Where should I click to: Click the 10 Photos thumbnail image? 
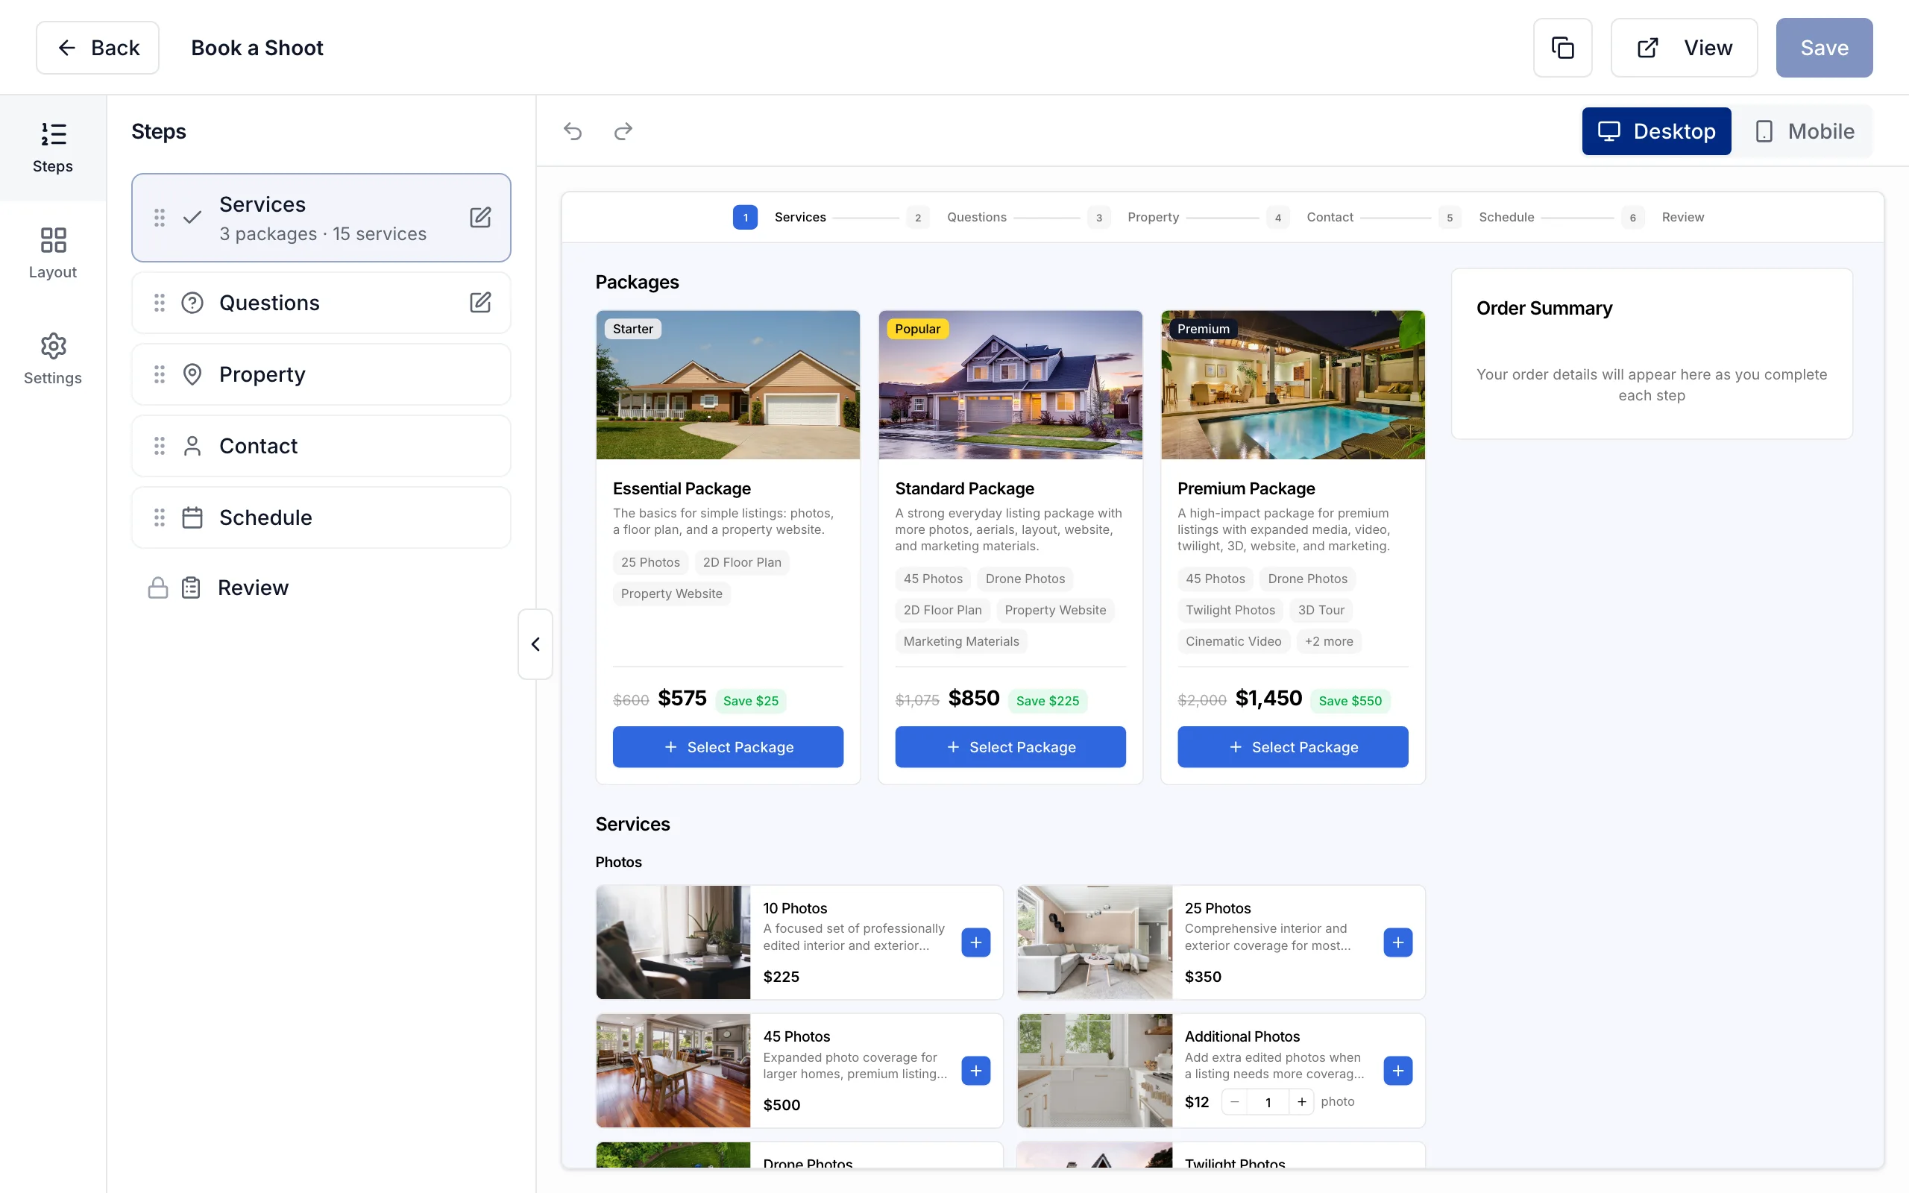tap(673, 942)
